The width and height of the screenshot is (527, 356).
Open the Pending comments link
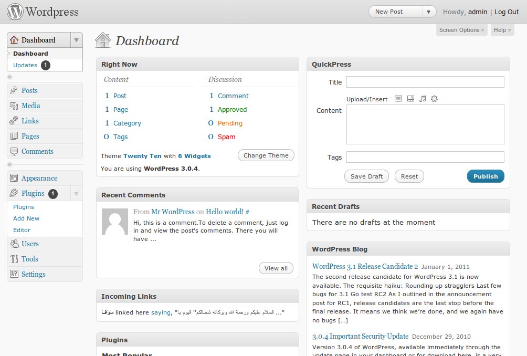(x=230, y=123)
